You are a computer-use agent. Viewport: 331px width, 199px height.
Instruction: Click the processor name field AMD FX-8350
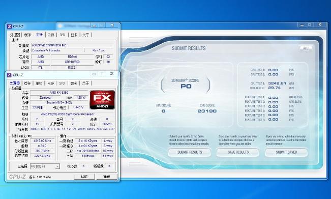coord(59,93)
